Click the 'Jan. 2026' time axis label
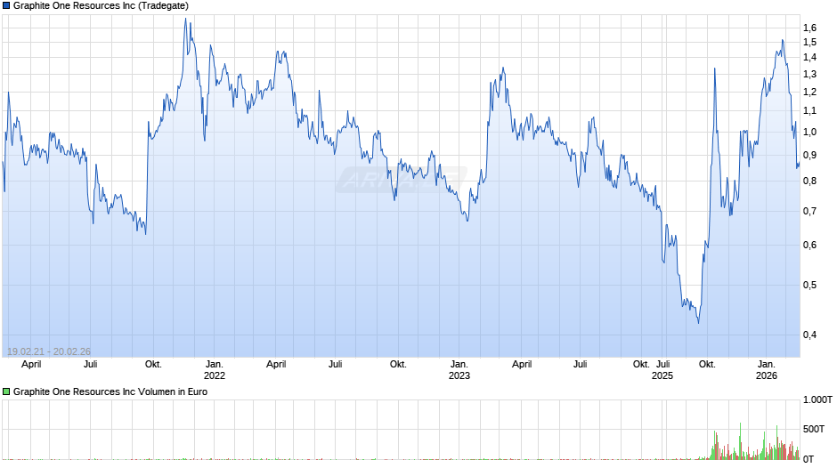The image size is (837, 468). point(767,370)
